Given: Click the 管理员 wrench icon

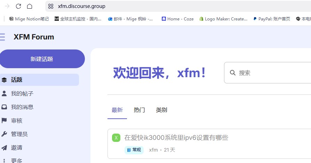Looking at the screenshot, I should tap(4, 134).
